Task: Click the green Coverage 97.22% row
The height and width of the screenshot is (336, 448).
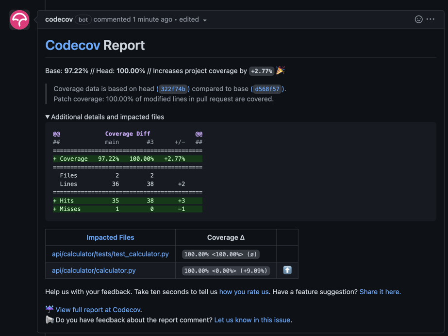Action: pyautogui.click(x=128, y=159)
